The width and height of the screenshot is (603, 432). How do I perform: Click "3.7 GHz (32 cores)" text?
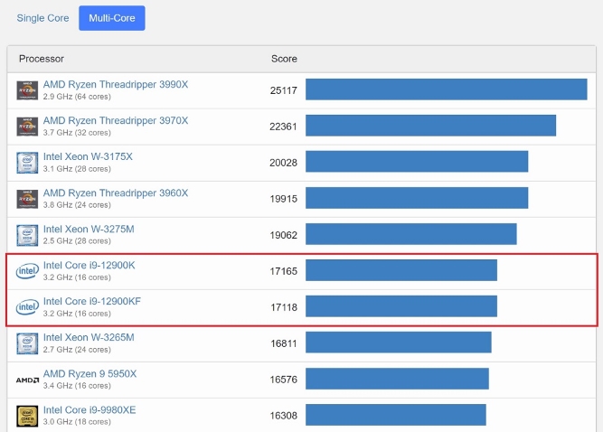77,133
